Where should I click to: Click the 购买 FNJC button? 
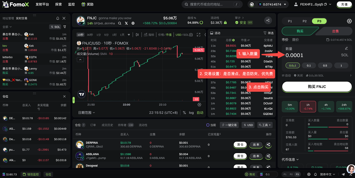pyautogui.click(x=317, y=87)
